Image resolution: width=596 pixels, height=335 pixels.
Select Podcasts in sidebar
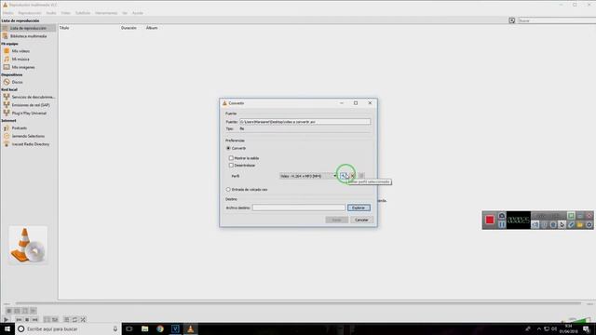19,128
